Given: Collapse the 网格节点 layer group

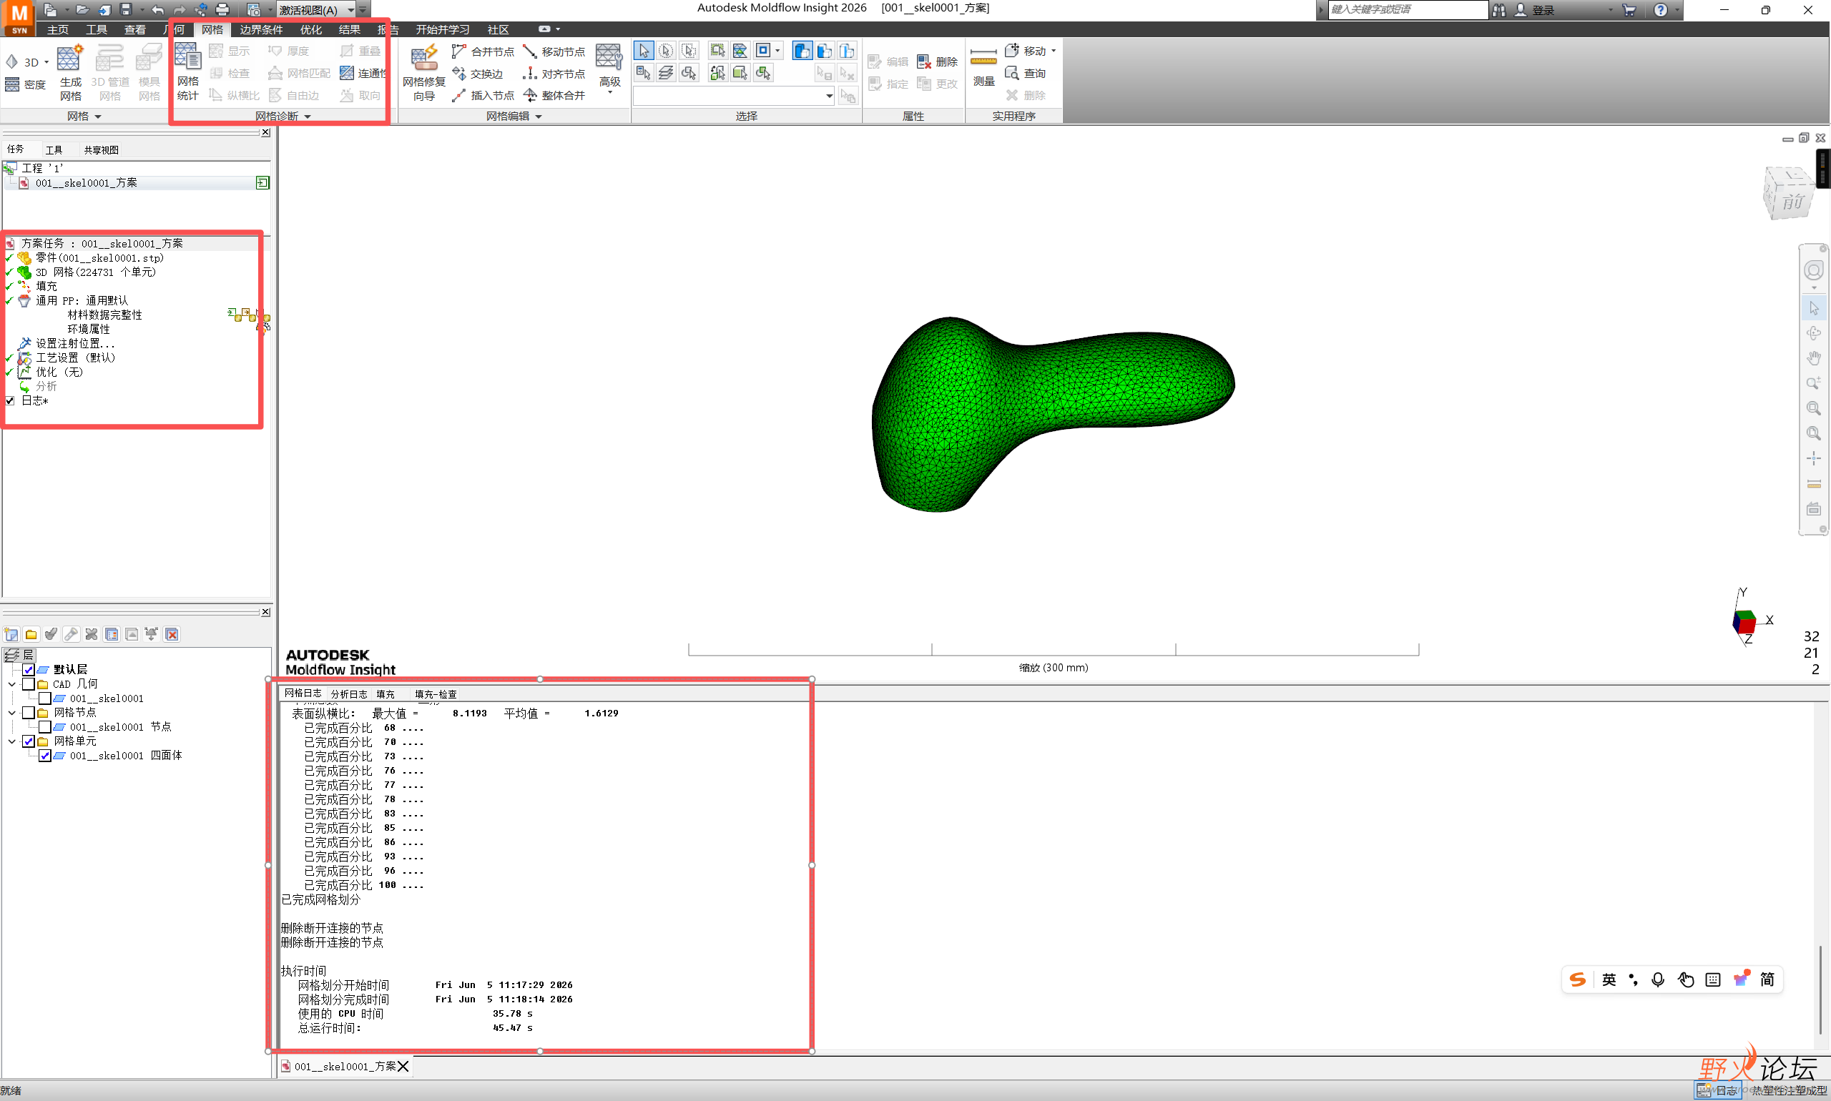Looking at the screenshot, I should pos(12,712).
